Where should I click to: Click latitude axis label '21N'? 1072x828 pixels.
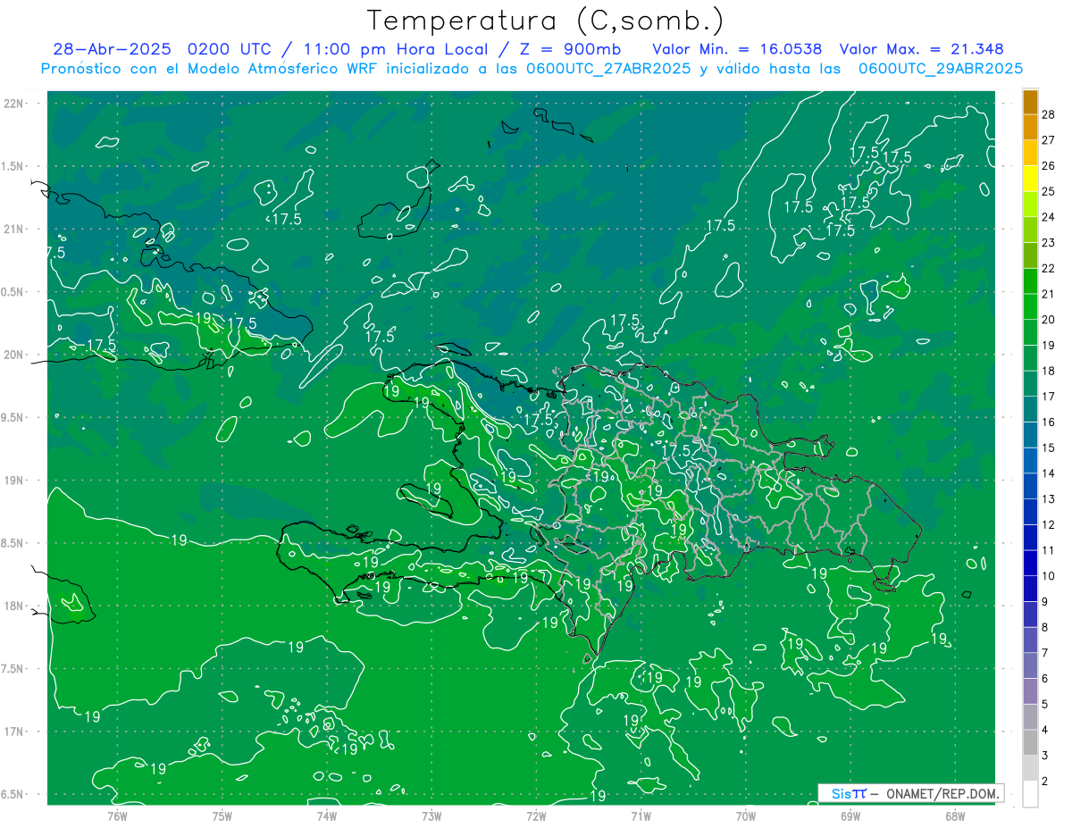pyautogui.click(x=13, y=229)
